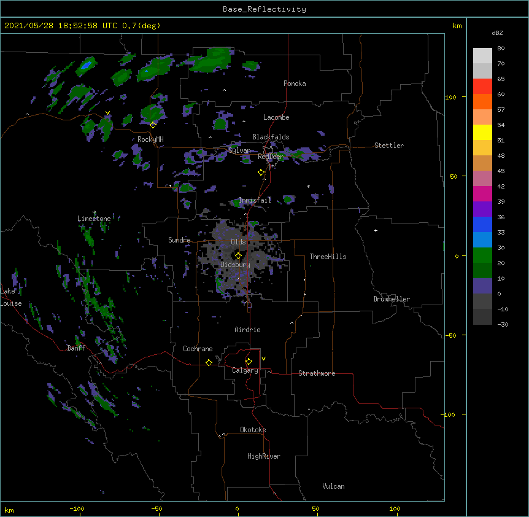Click the Lake Louise label

point(11,297)
